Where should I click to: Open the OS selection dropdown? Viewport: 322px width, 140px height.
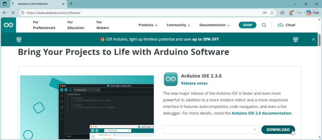pyautogui.click(x=211, y=130)
